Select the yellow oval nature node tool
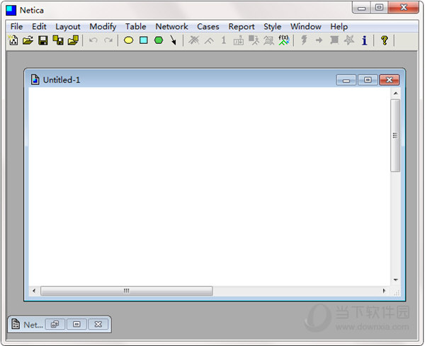This screenshot has width=425, height=346. (x=128, y=40)
